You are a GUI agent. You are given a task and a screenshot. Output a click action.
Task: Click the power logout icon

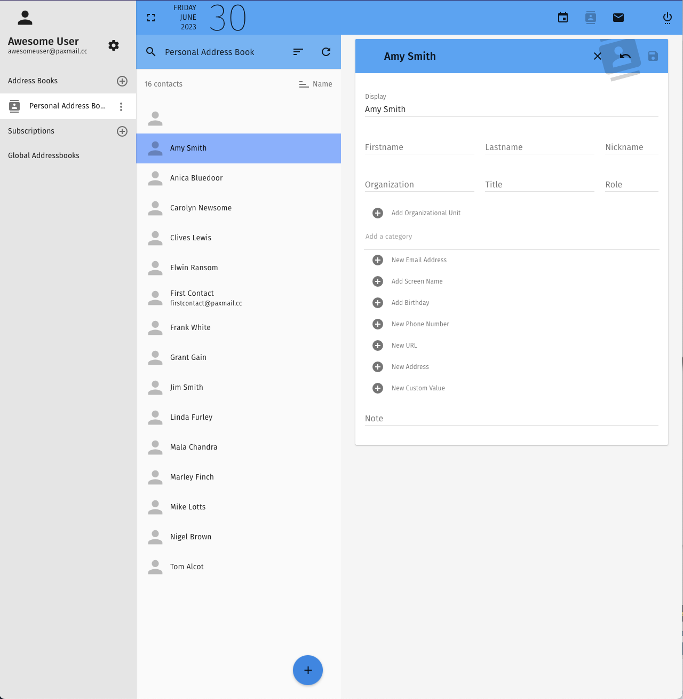coord(667,18)
